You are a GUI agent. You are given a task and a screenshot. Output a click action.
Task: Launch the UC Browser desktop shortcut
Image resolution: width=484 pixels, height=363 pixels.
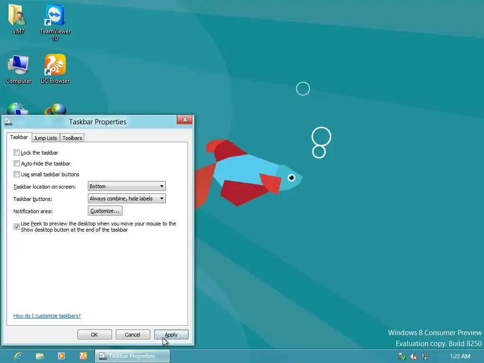coord(55,69)
